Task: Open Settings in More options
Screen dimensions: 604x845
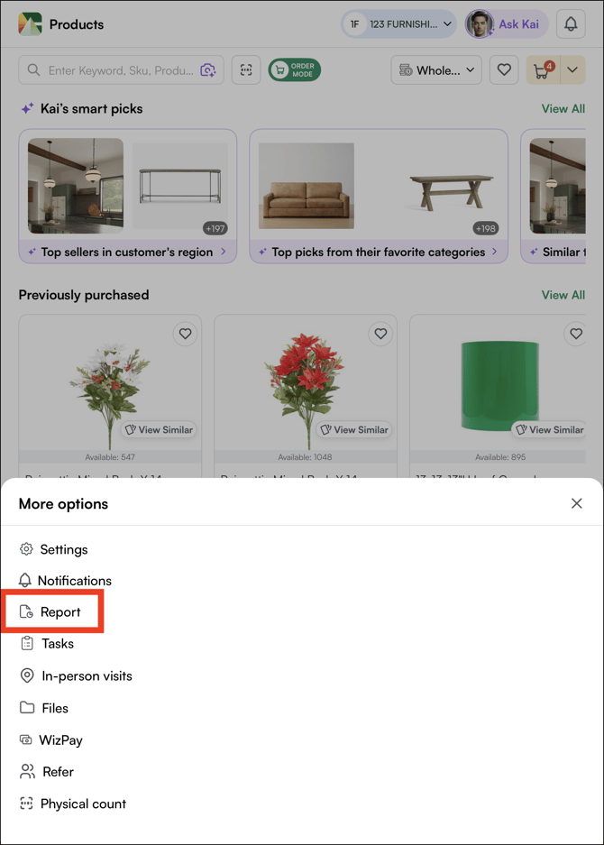Action: pos(63,549)
